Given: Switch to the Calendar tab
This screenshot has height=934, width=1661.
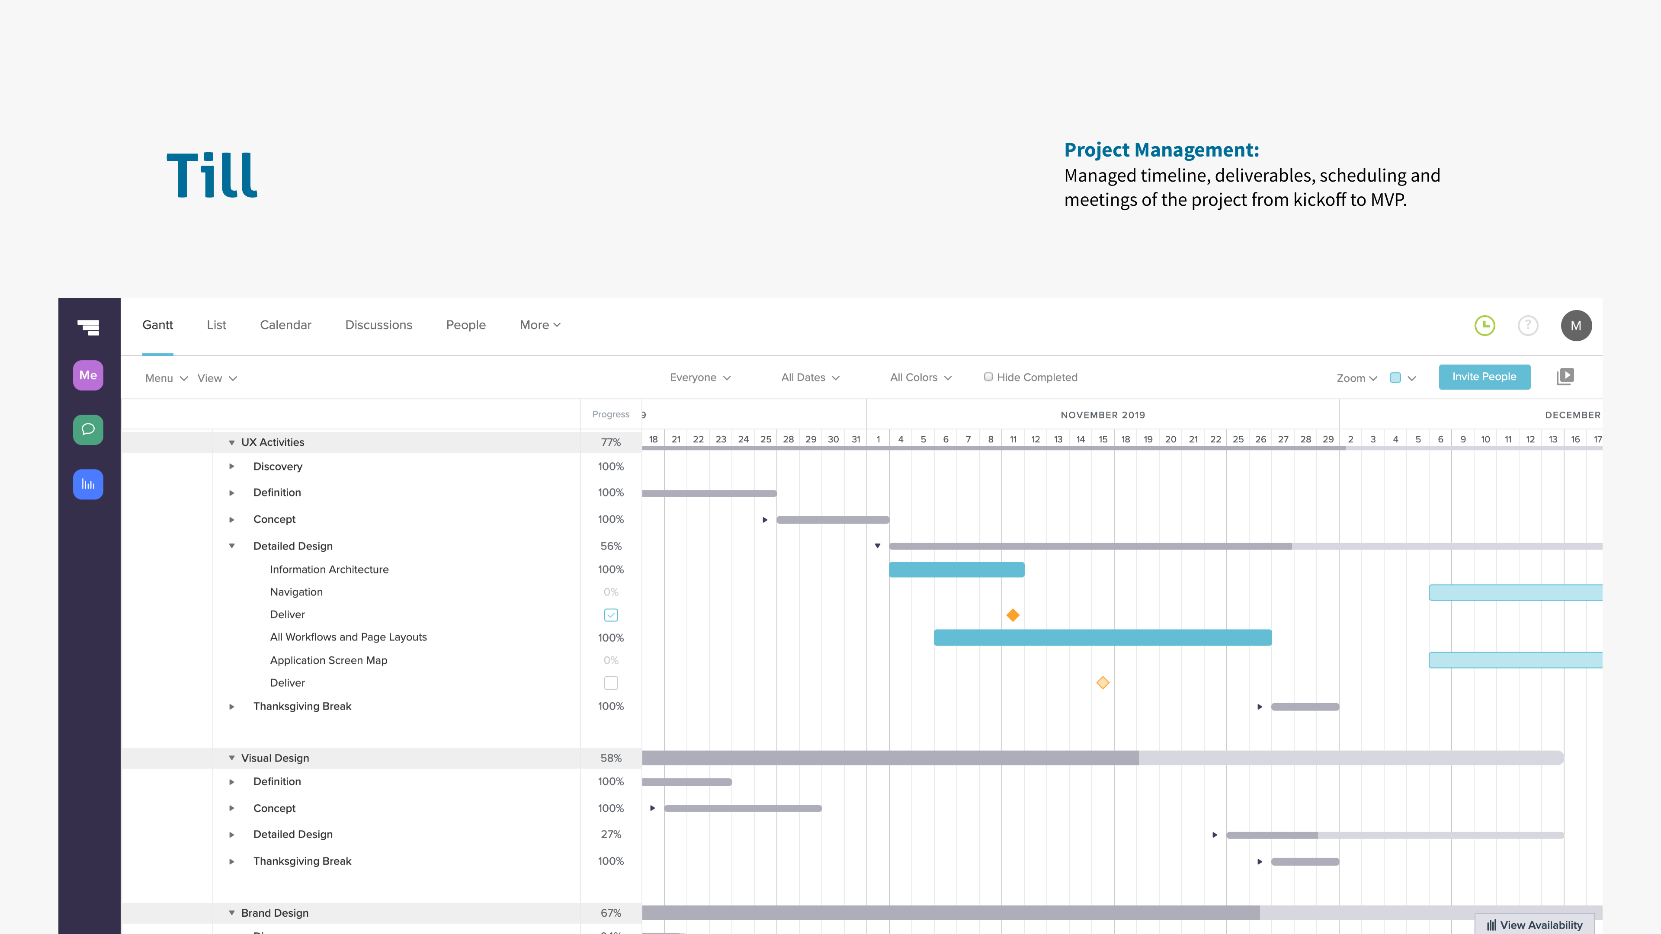Looking at the screenshot, I should pos(285,325).
